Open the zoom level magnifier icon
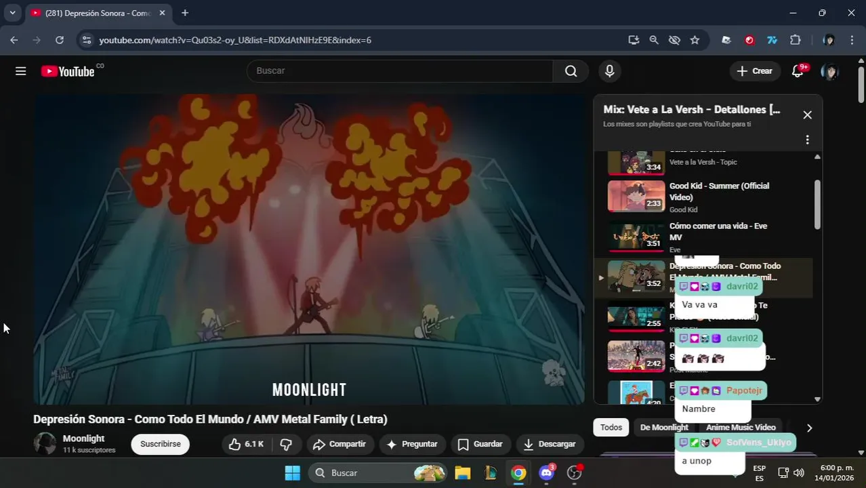Screen dimensions: 866x488 pos(654,40)
